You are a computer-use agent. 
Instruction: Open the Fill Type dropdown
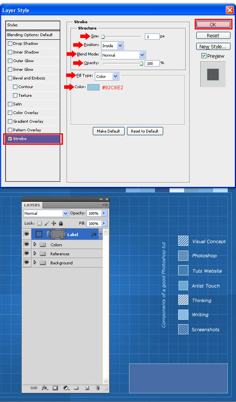coord(107,76)
